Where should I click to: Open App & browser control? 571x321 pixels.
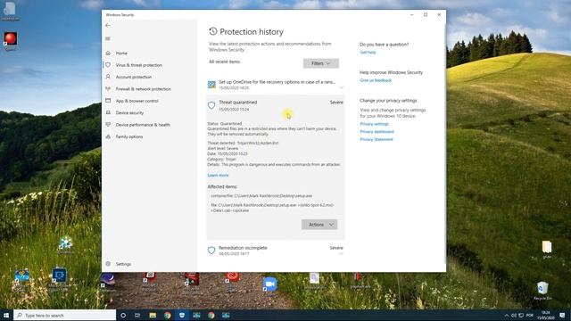[137, 101]
